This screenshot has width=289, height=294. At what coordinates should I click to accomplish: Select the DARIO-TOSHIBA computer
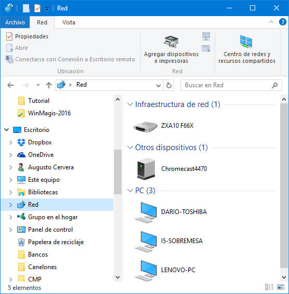pos(170,212)
